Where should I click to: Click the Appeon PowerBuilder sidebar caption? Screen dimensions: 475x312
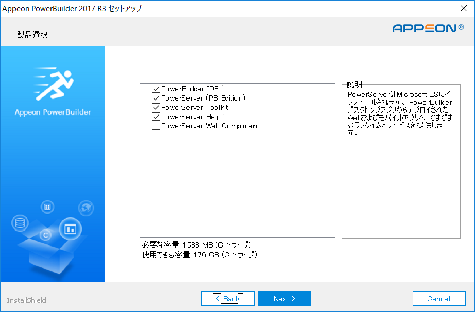[x=53, y=112]
